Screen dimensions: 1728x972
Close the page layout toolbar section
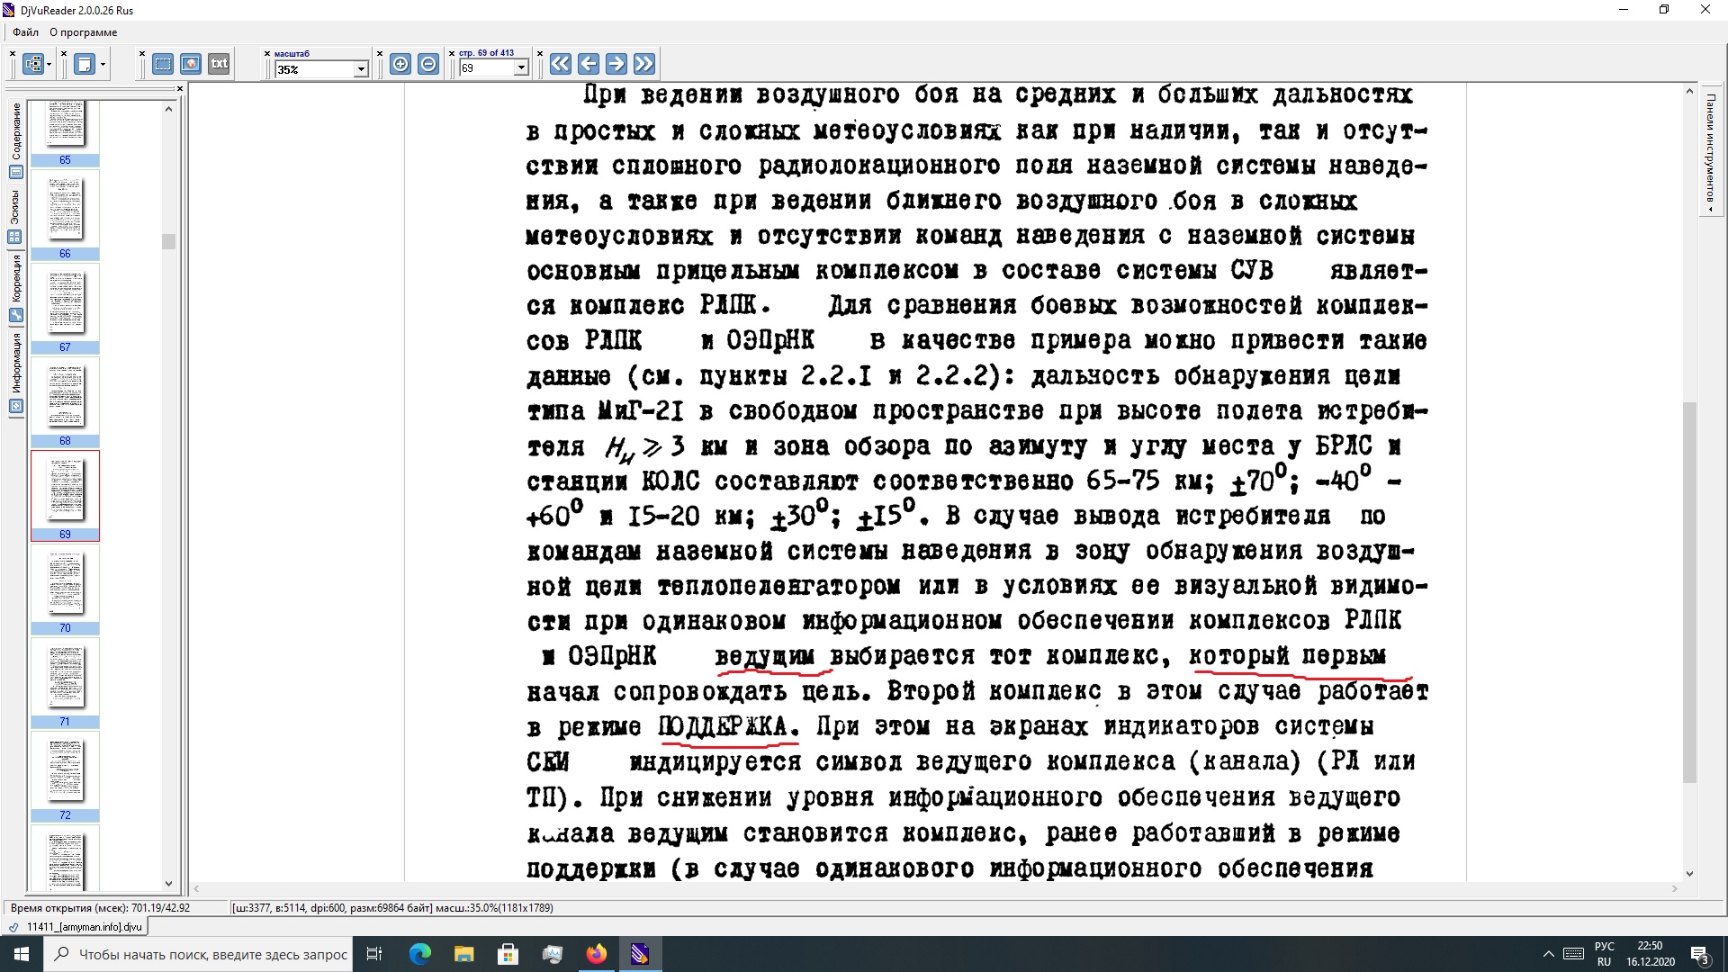pyautogui.click(x=13, y=54)
